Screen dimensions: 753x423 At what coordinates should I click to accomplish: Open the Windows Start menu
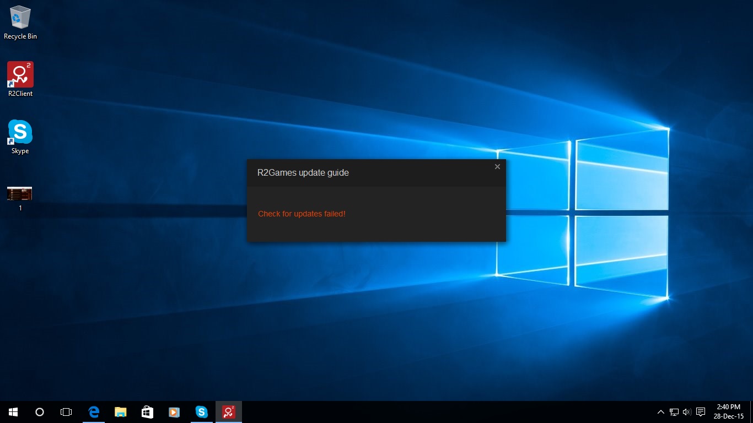coord(13,412)
